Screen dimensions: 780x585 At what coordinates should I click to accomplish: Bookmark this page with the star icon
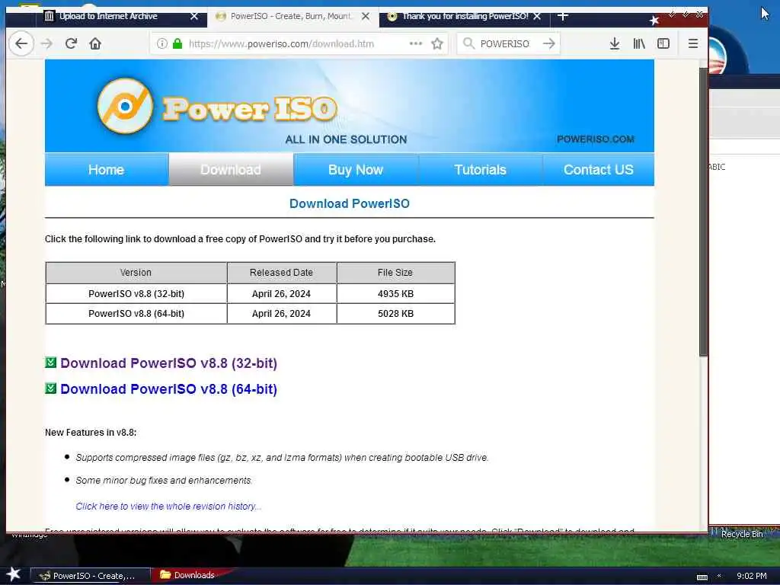437,43
